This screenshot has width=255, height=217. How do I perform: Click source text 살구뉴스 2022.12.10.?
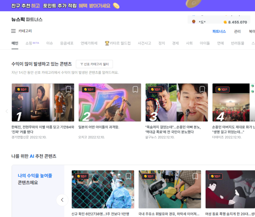click(x=160, y=137)
